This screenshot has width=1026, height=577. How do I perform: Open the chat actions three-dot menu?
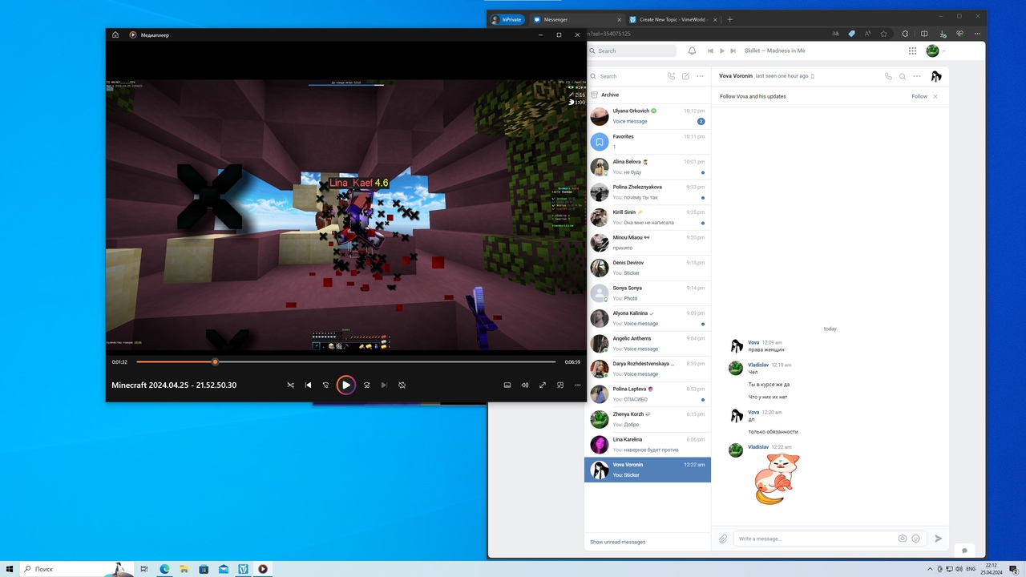[917, 76]
